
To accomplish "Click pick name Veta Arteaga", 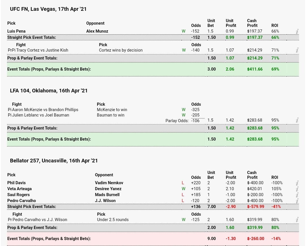I will pos(20,189).
